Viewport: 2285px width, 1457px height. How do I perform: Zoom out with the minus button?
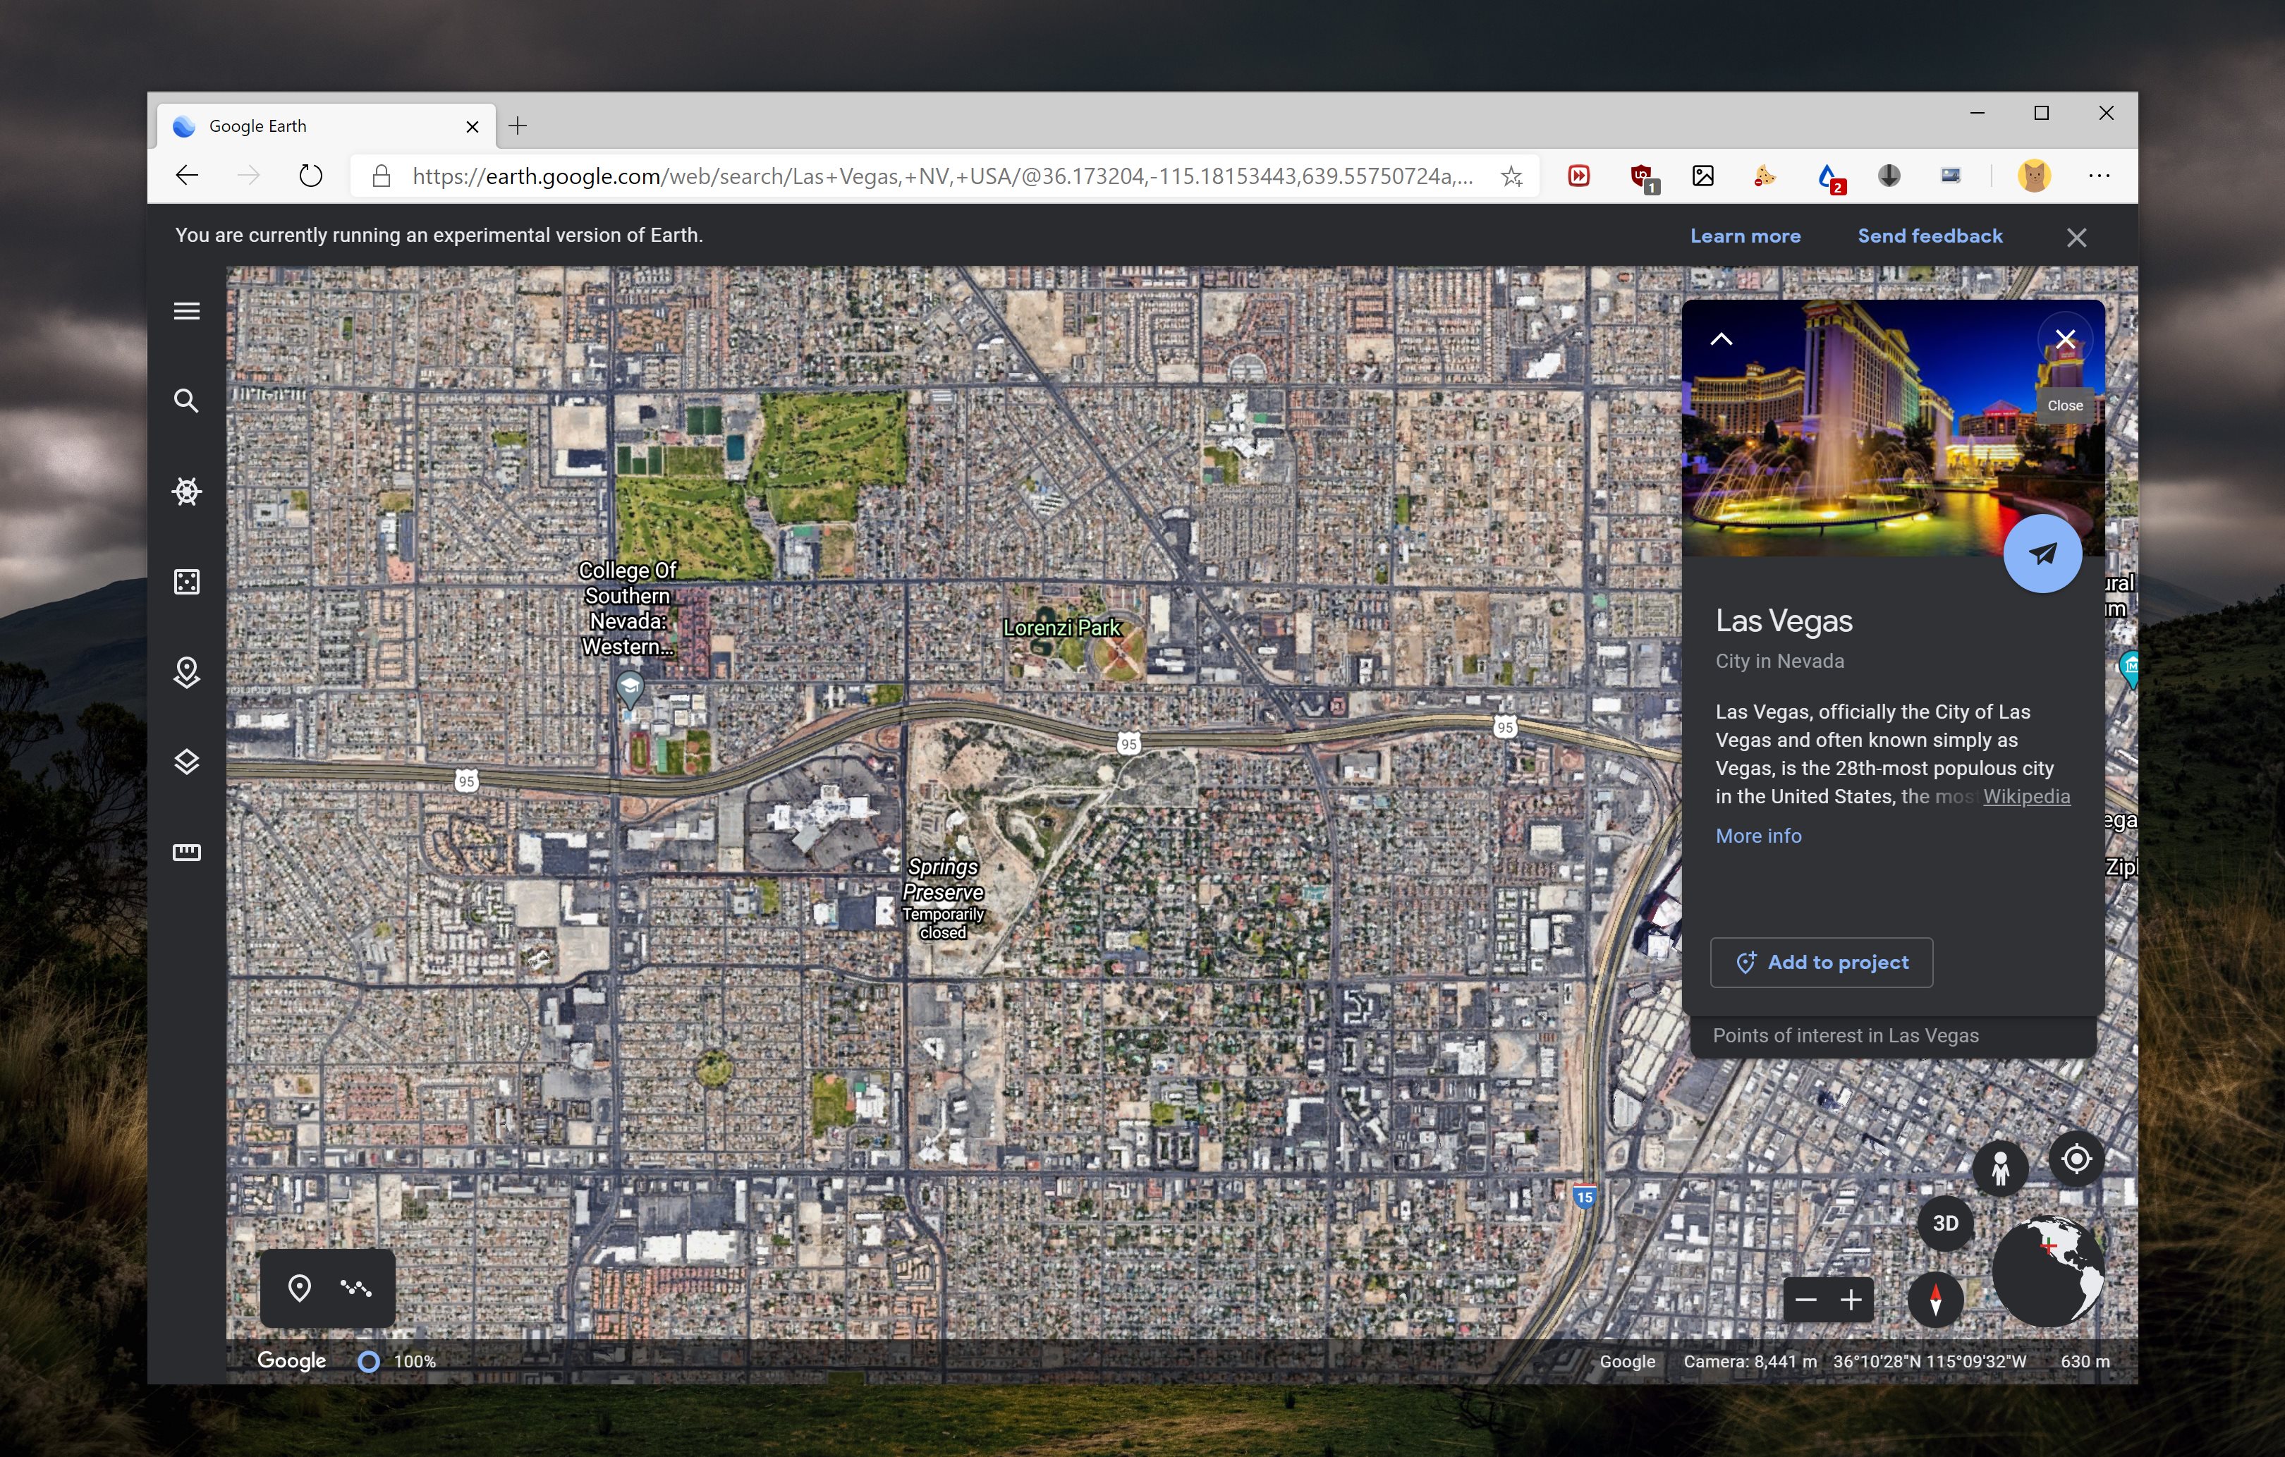(1806, 1300)
